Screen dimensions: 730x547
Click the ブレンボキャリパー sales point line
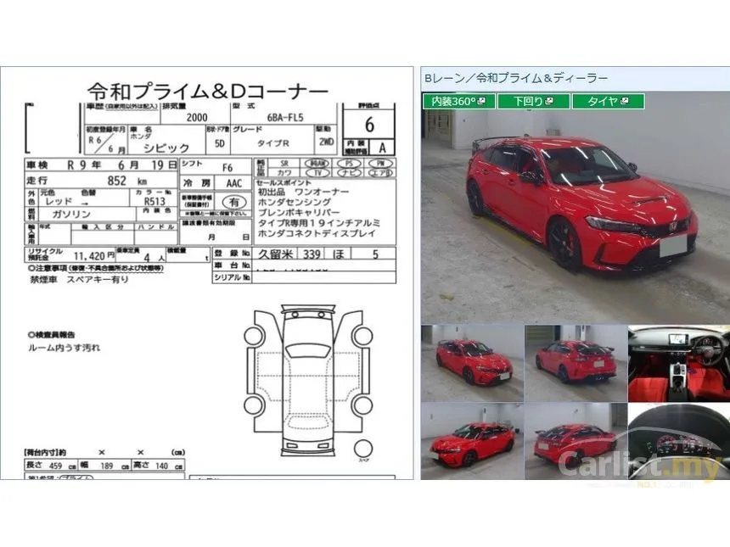point(299,213)
